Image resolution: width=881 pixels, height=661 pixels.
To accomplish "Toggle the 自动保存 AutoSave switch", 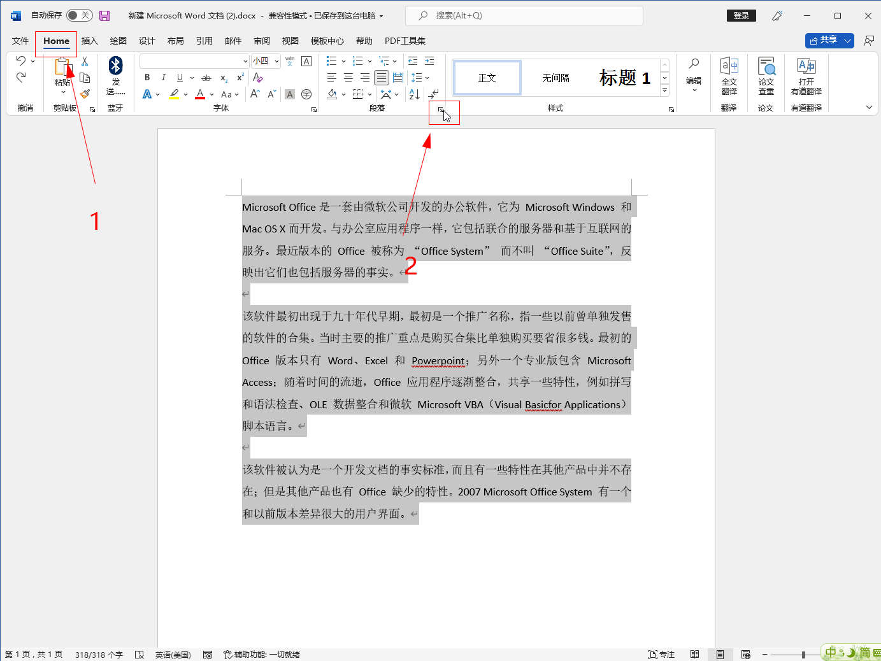I will (80, 15).
